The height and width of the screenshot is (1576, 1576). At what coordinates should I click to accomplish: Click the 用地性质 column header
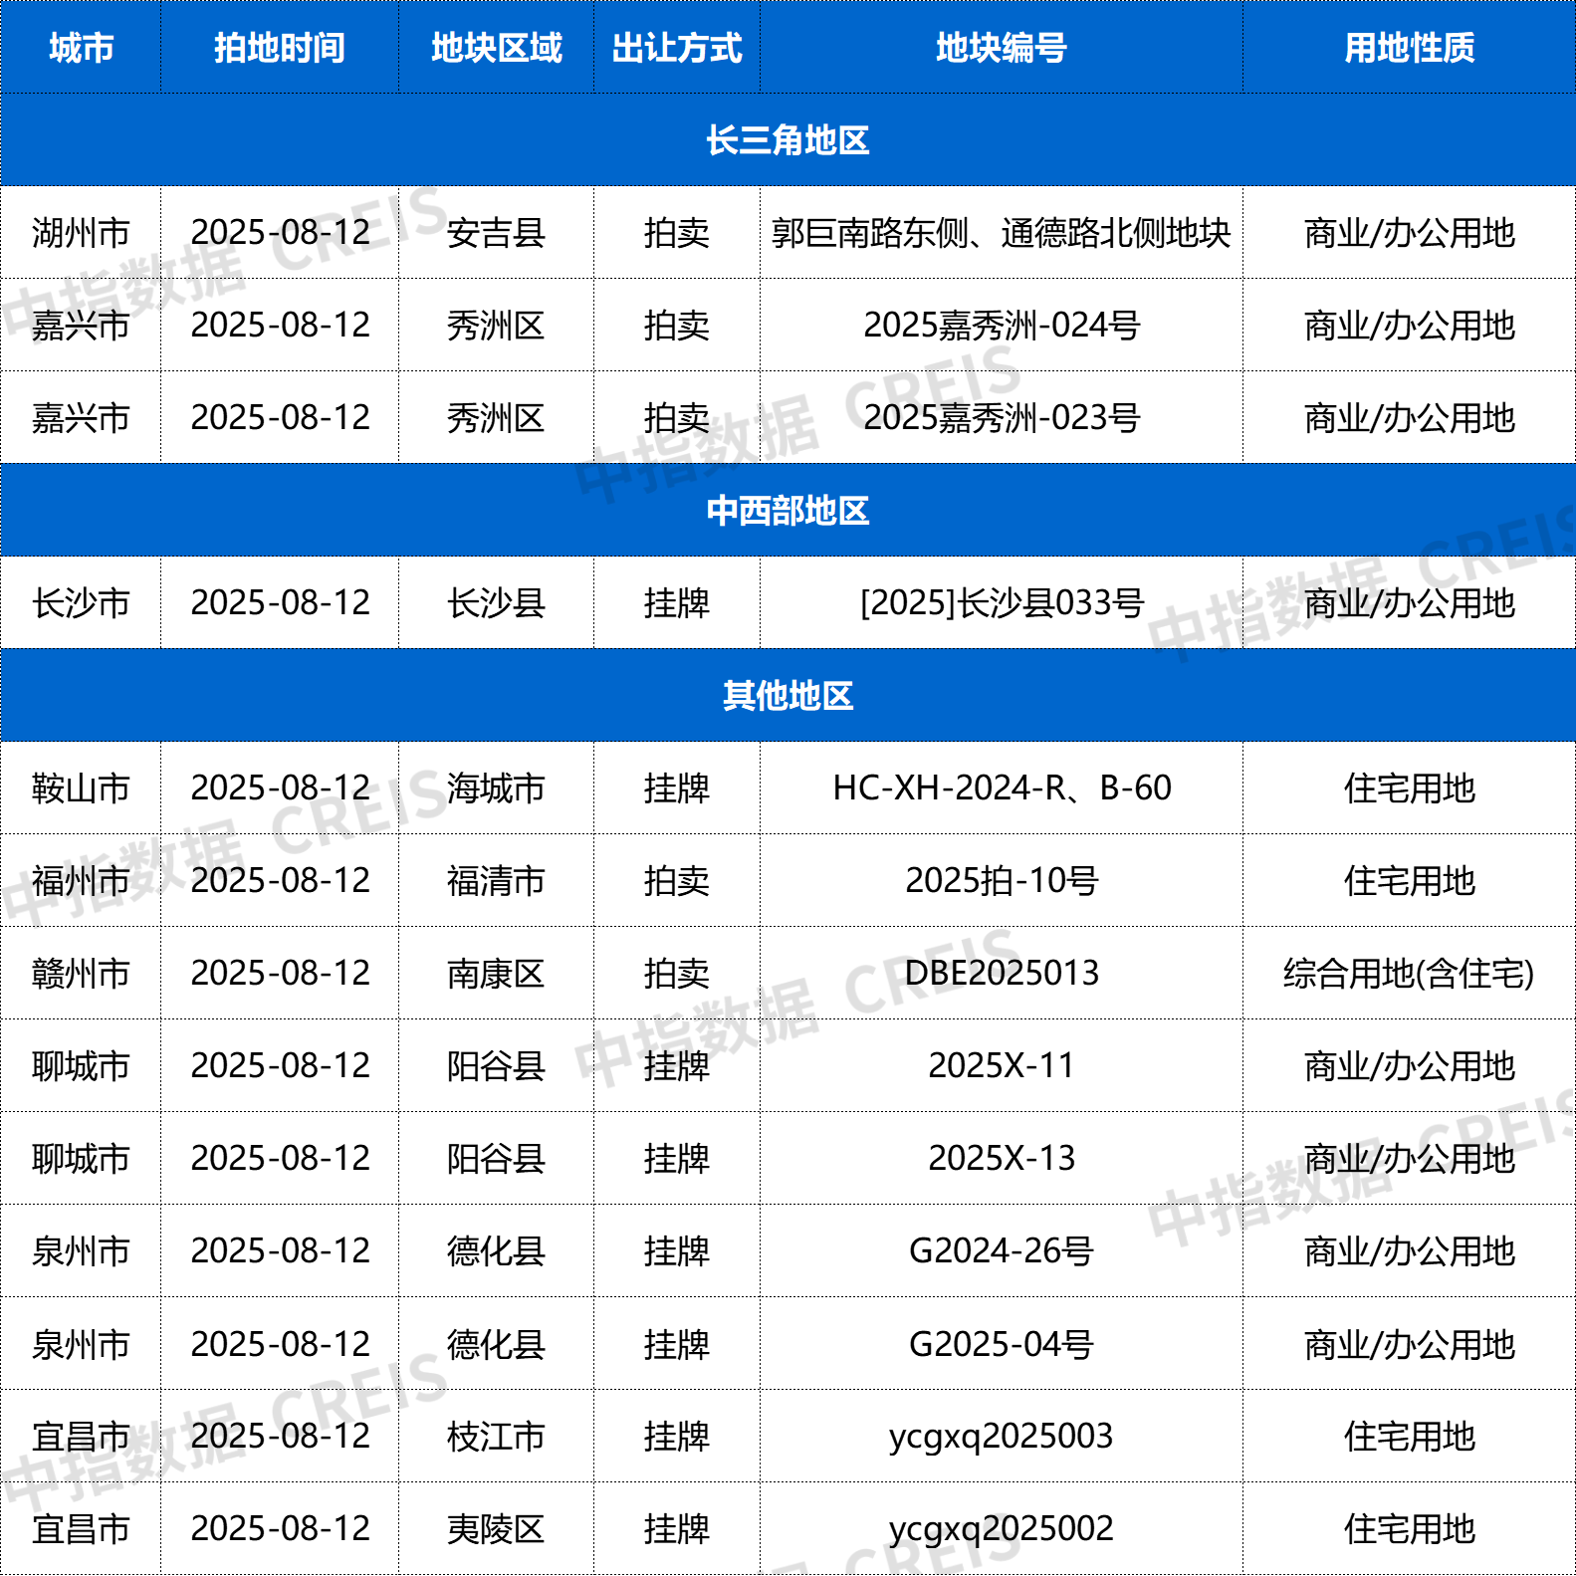coord(1410,48)
